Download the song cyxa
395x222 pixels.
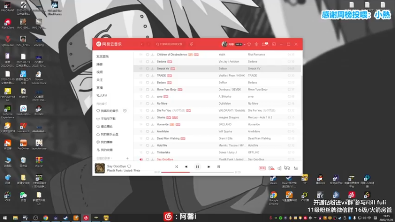coord(153,97)
